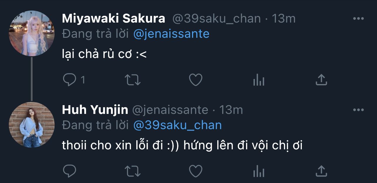
Task: View analytics for Huh Yunjin's tweet
Action: [x=259, y=171]
